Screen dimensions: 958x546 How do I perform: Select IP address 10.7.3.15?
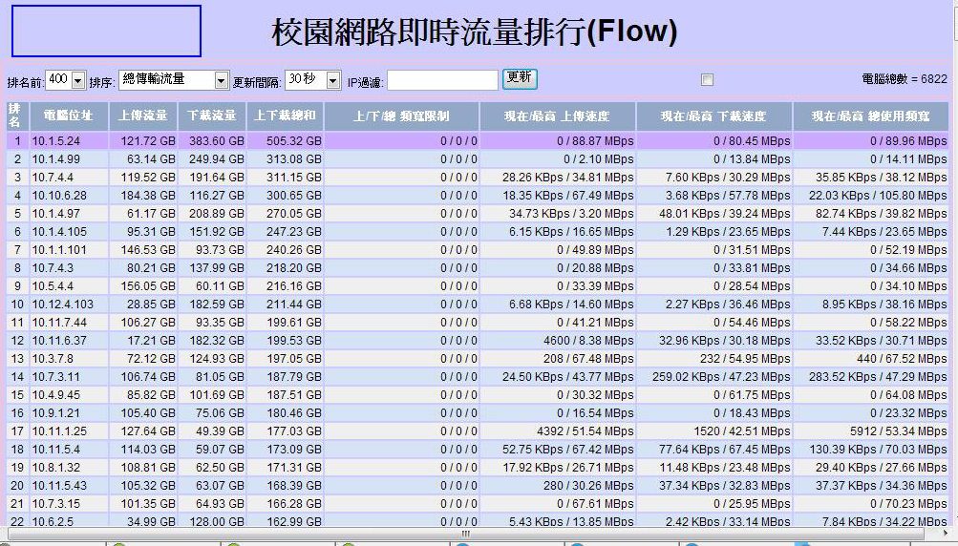click(55, 504)
